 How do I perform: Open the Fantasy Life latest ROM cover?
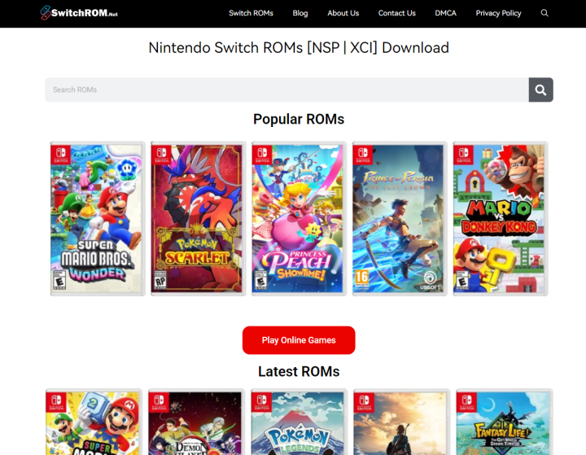[504, 422]
